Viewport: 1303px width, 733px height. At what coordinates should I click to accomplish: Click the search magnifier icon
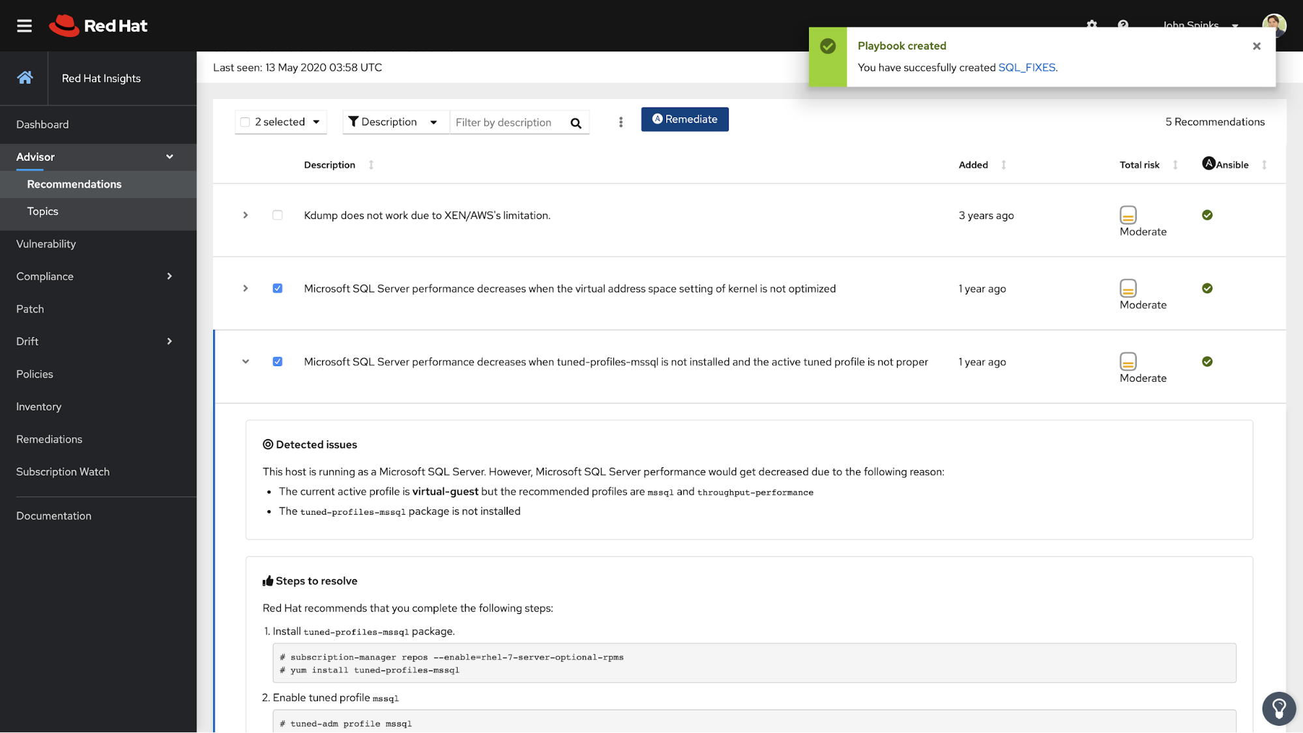pos(576,123)
